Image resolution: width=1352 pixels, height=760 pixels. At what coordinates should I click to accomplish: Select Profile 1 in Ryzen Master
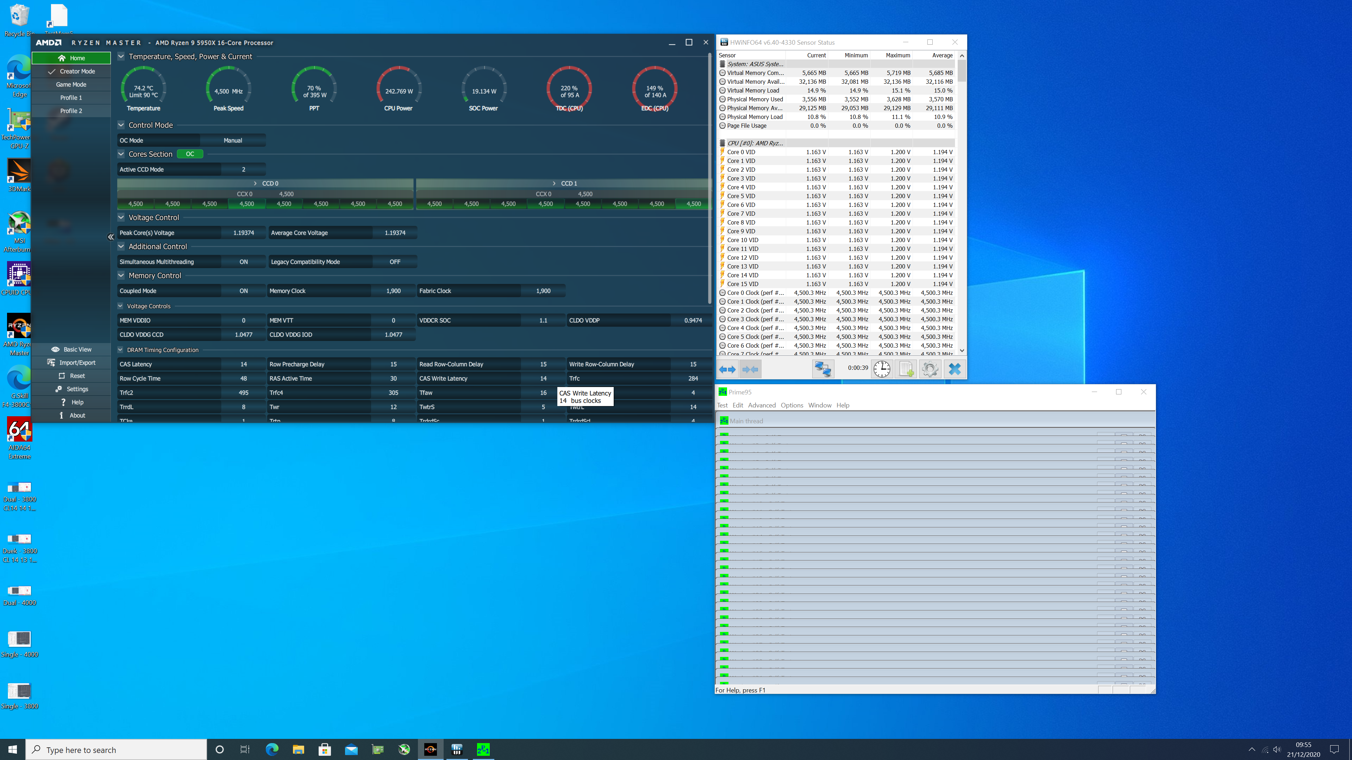[71, 97]
